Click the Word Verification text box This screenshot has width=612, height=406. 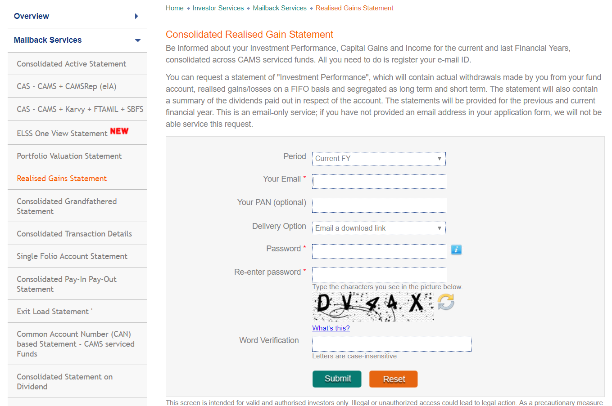(x=391, y=344)
